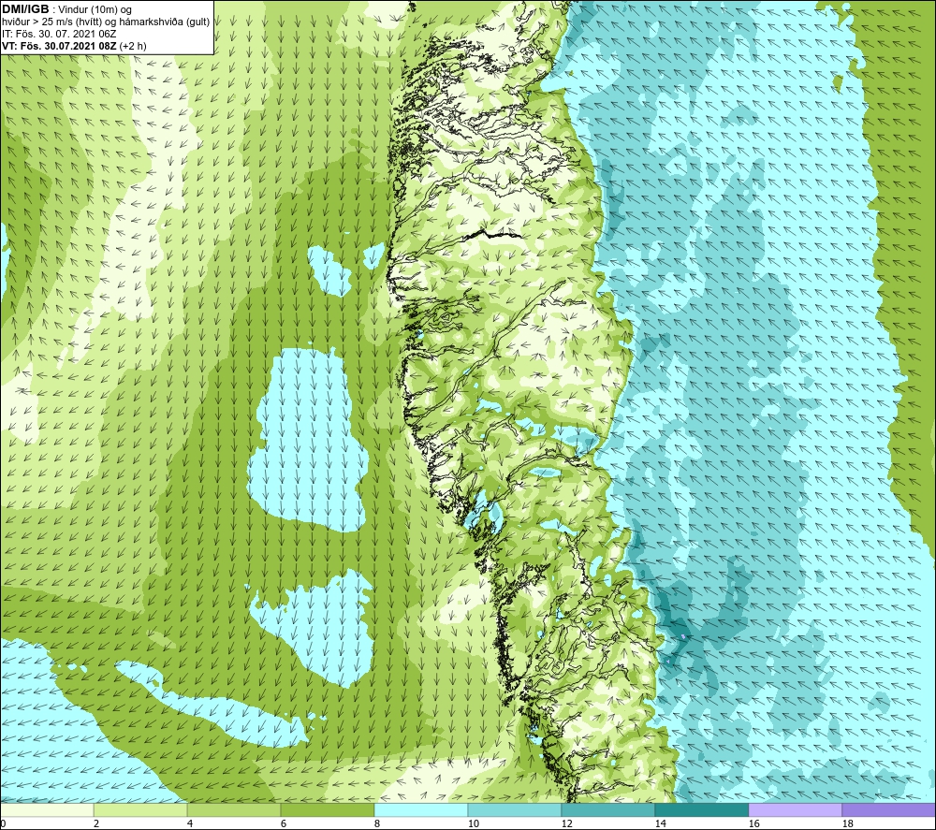Click the '6' label on the wind scale
936x830 pixels.
pos(283,823)
